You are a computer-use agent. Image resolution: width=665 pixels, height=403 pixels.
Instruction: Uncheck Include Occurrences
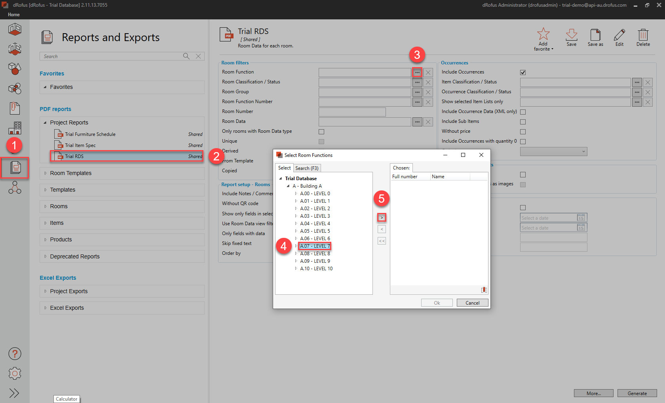(x=523, y=72)
